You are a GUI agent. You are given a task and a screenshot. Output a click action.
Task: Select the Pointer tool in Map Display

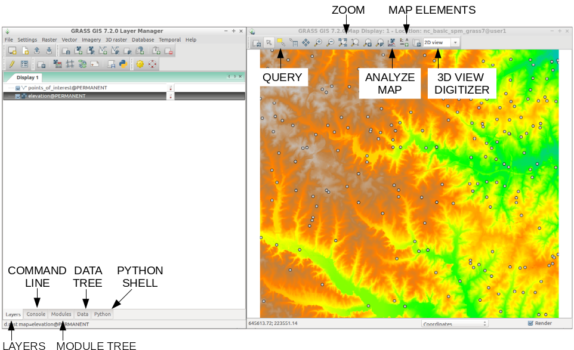(x=269, y=42)
